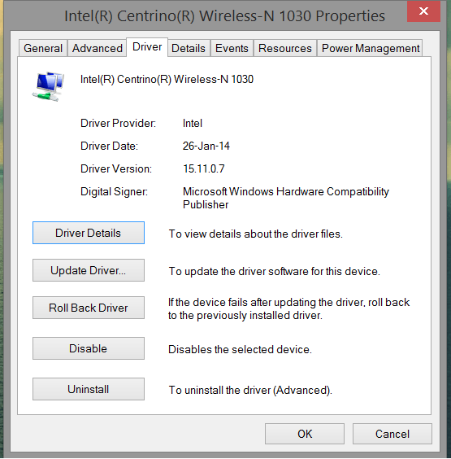Switch to the General tab
451x459 pixels.
tap(43, 48)
